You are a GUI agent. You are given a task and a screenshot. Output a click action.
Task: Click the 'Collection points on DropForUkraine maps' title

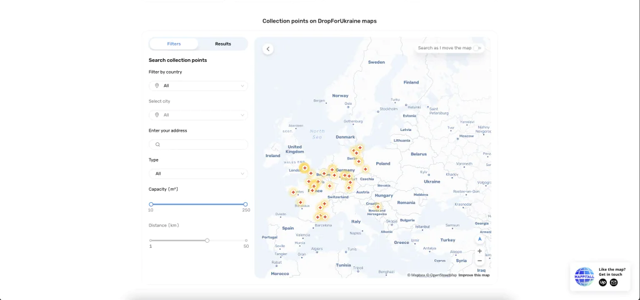319,21
